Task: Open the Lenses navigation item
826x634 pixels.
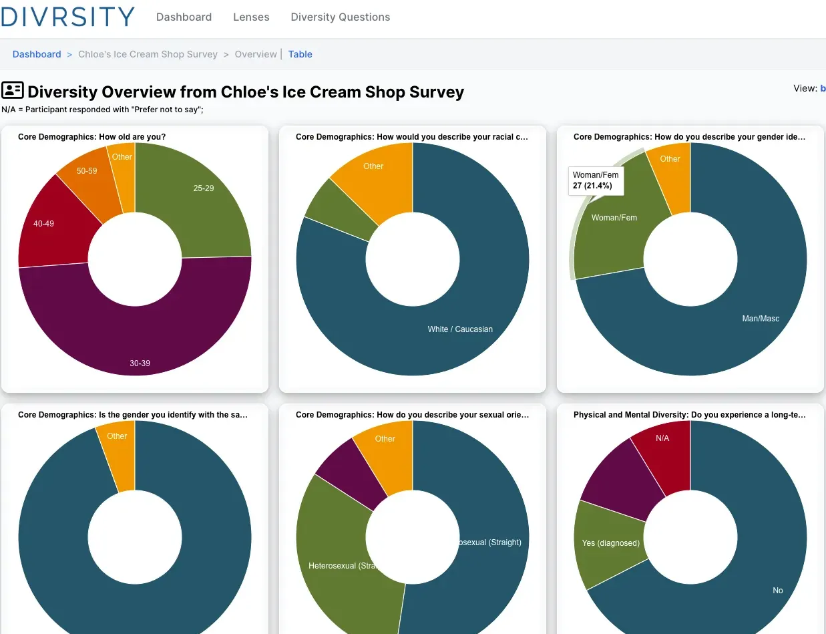Action: coord(251,17)
